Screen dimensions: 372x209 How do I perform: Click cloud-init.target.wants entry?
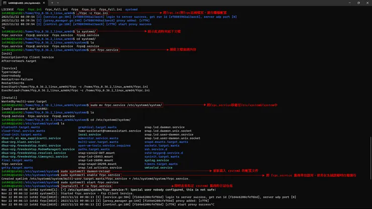pos(22,135)
